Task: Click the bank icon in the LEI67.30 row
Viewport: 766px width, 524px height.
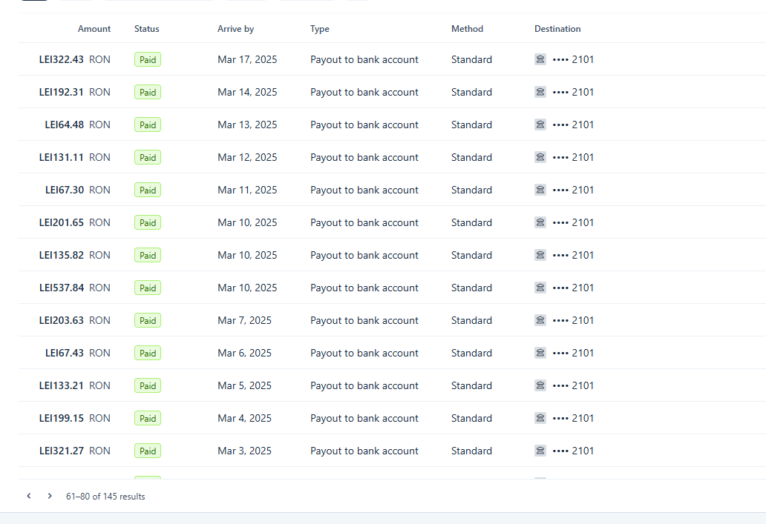Action: [x=540, y=190]
